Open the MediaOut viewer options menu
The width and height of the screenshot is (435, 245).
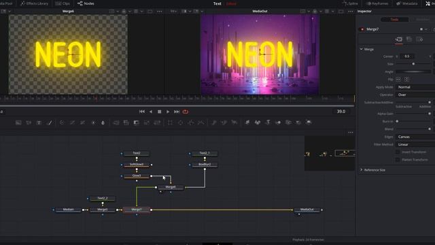pyautogui.click(x=351, y=12)
